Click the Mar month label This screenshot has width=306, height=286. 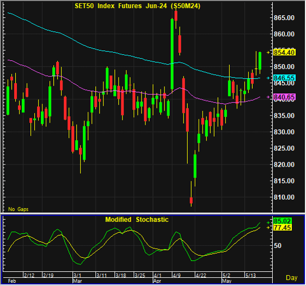click(77, 281)
